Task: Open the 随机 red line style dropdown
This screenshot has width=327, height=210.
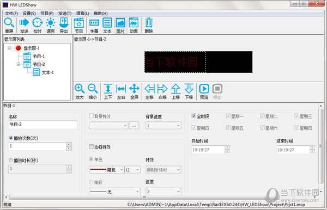Action: click(106, 170)
